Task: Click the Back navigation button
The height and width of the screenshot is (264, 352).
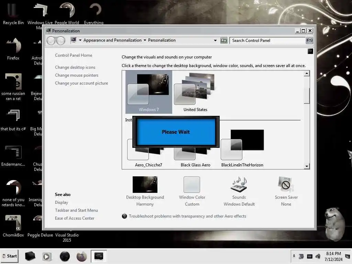Action: (51, 41)
